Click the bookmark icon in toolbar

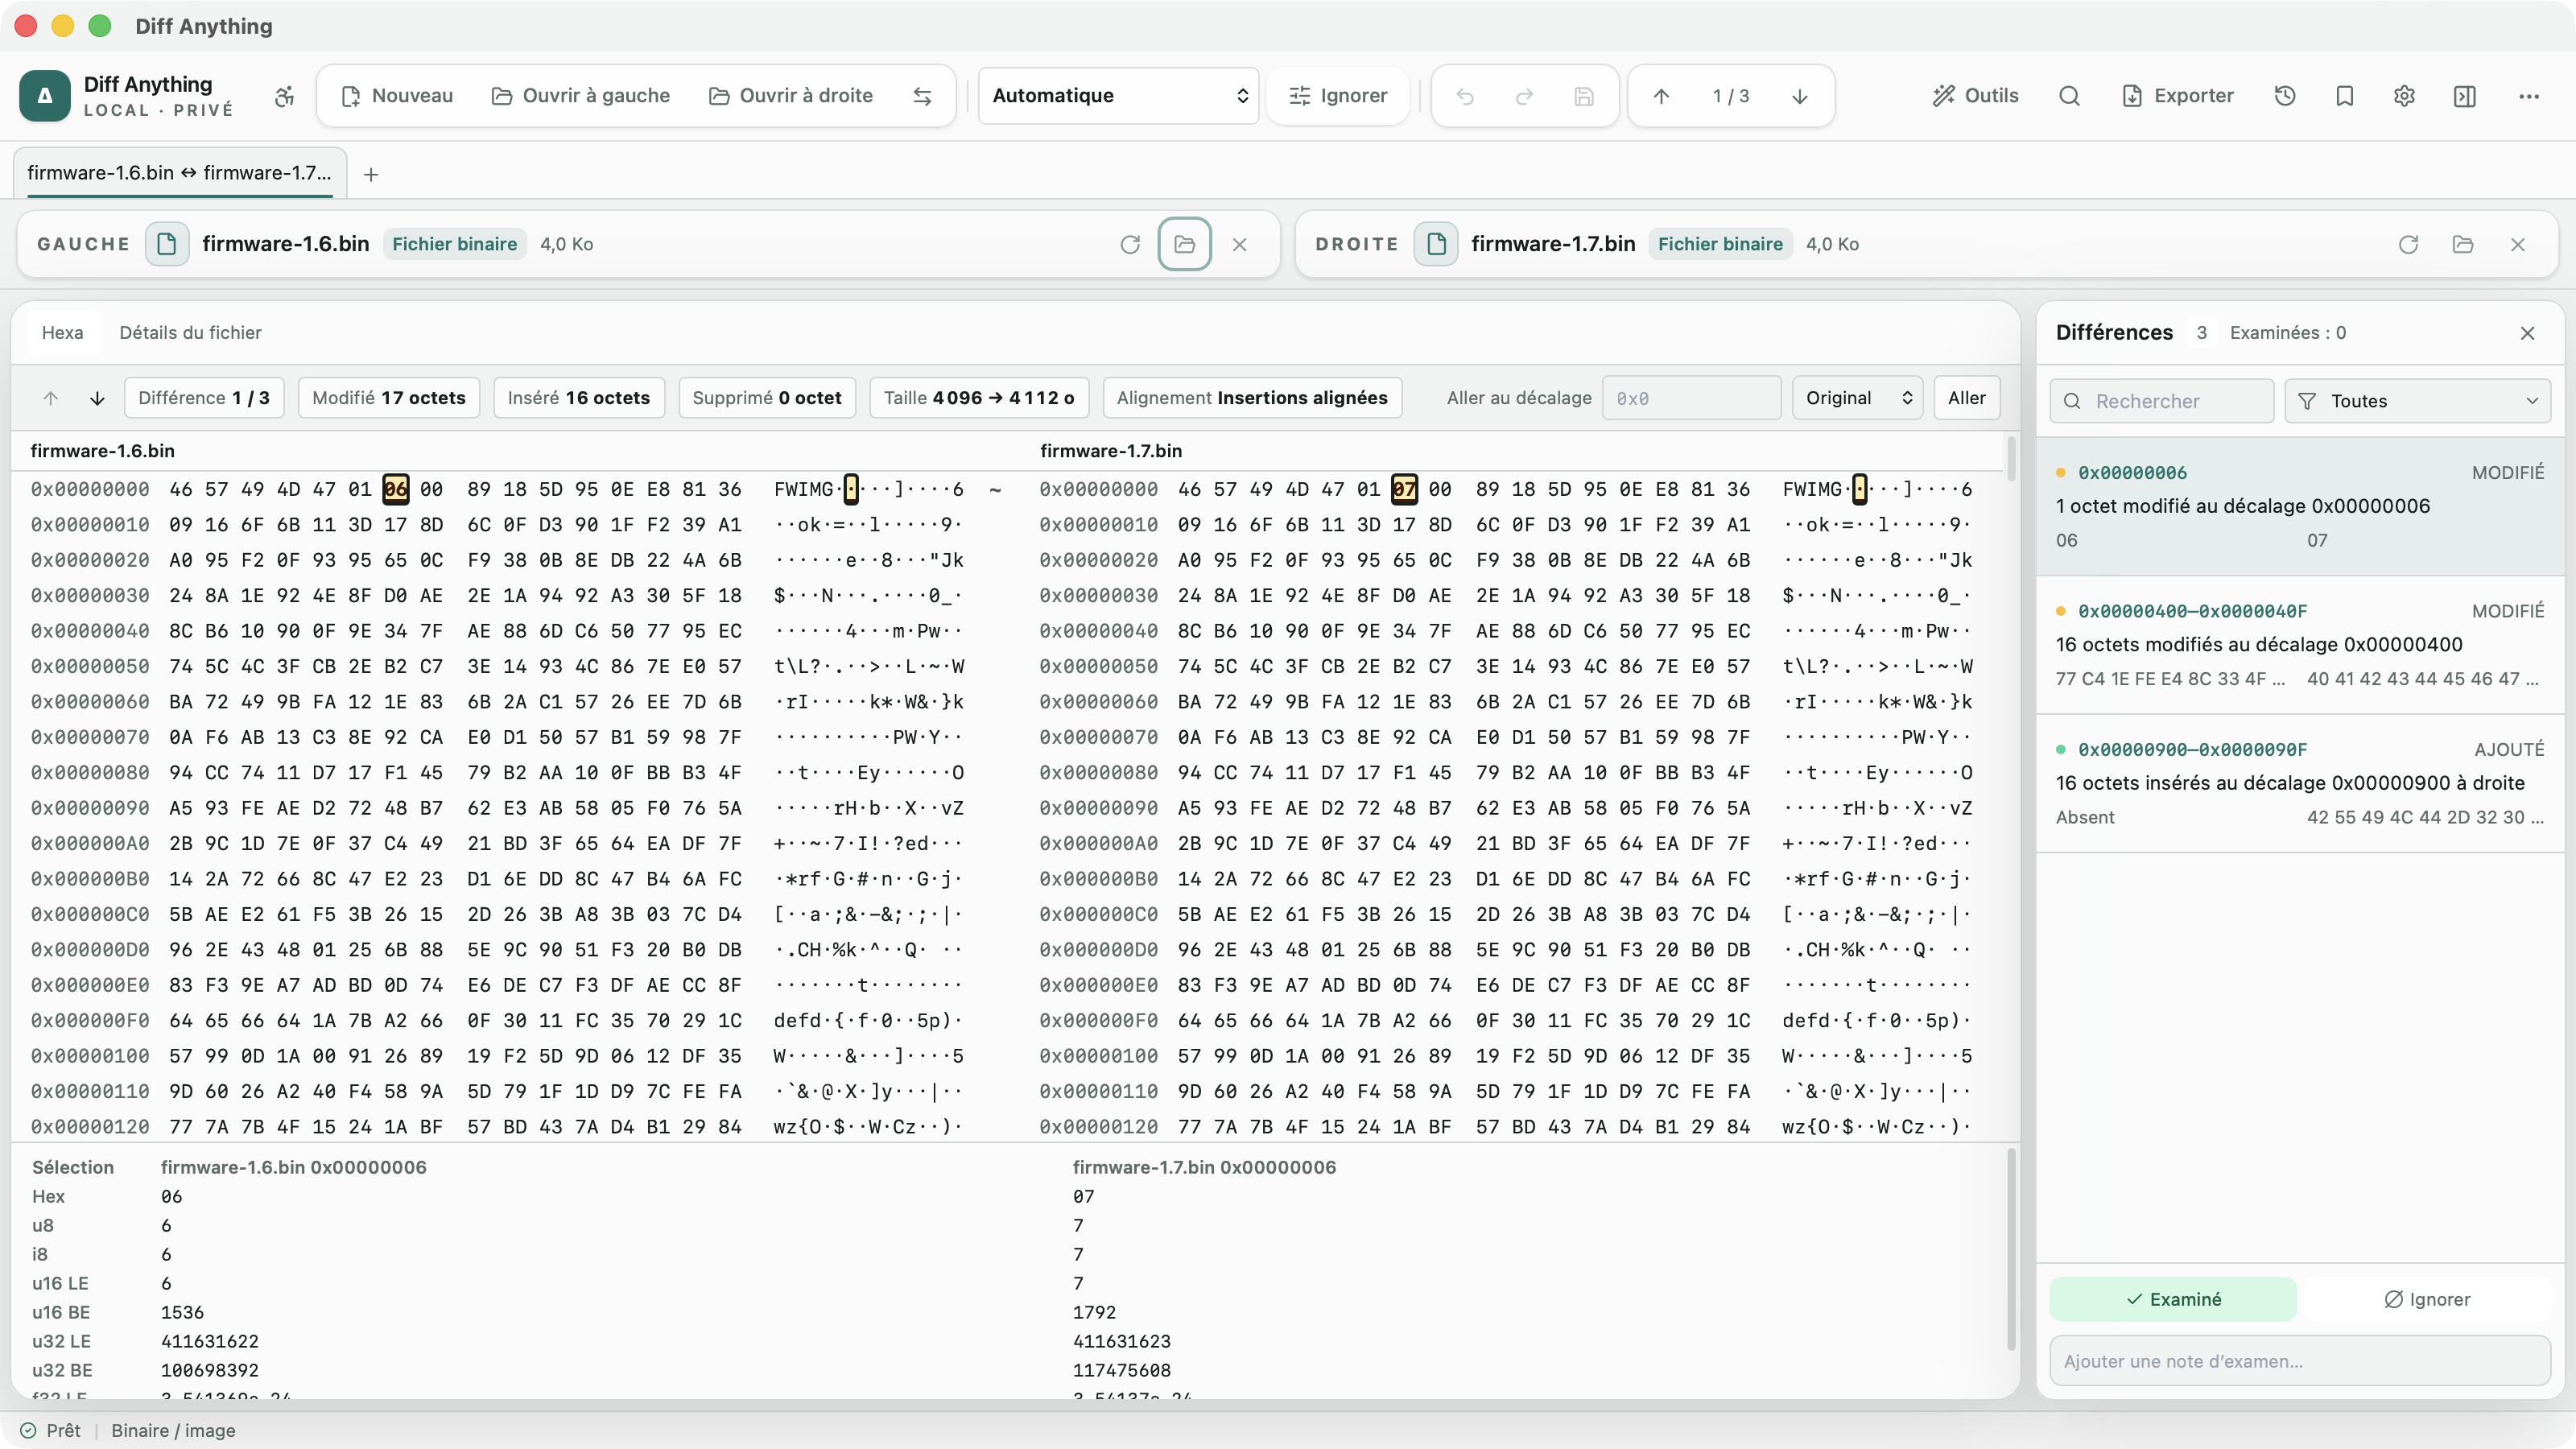click(x=2345, y=96)
